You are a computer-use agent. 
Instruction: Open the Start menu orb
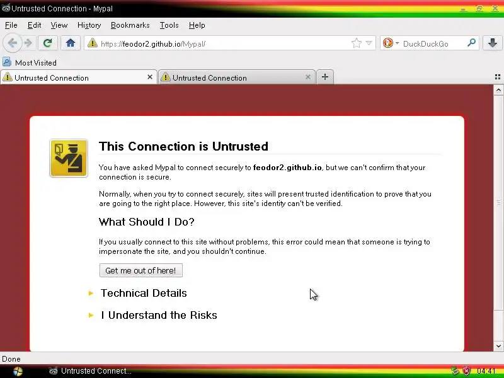point(18,371)
